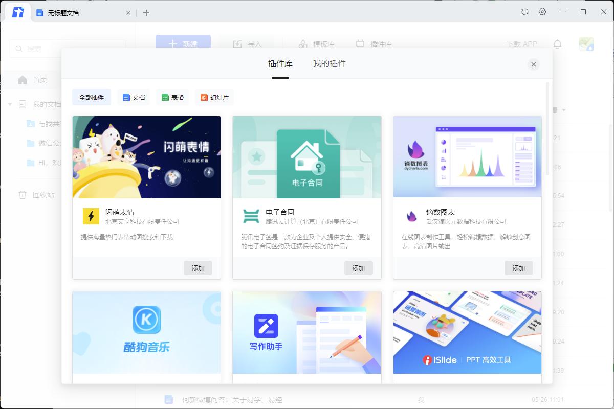This screenshot has height=409, width=614.
Task: Open the view sort dropdown arrow
Action: (x=563, y=110)
